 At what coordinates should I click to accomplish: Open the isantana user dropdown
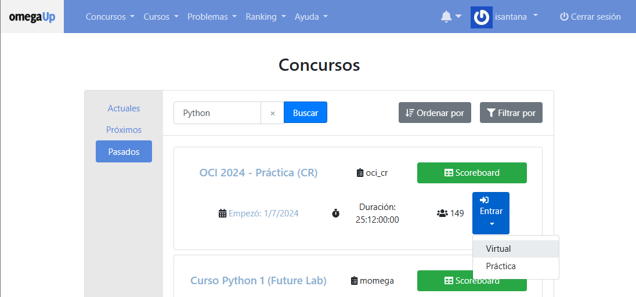516,17
